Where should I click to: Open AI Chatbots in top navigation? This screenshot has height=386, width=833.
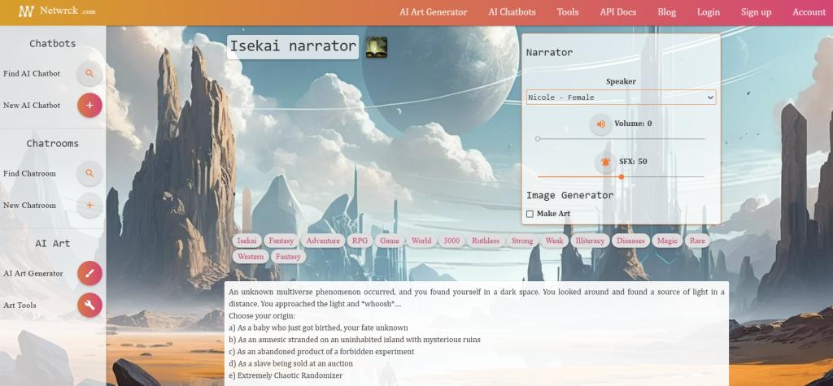(512, 11)
